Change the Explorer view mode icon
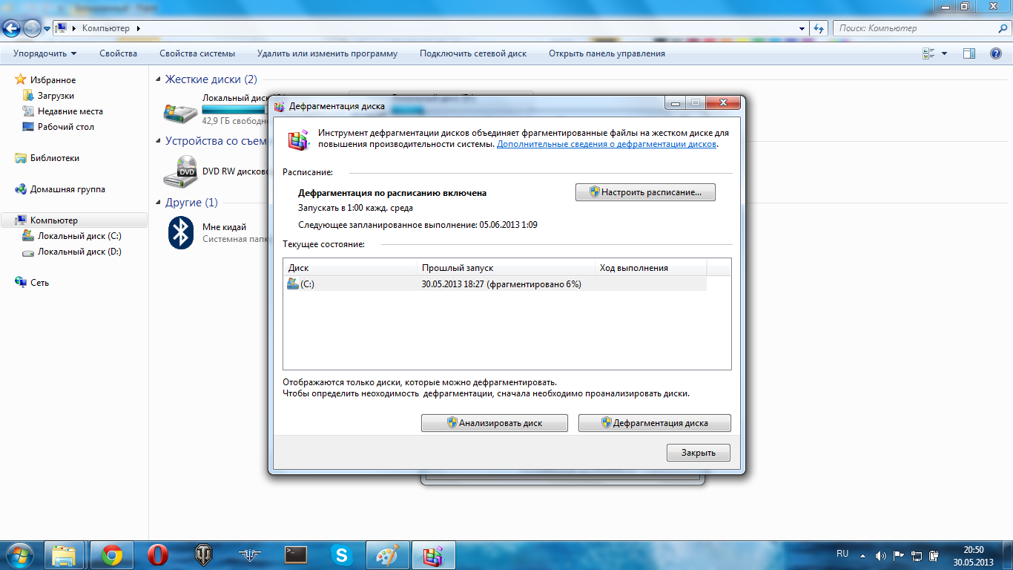1013x570 pixels. click(x=928, y=53)
